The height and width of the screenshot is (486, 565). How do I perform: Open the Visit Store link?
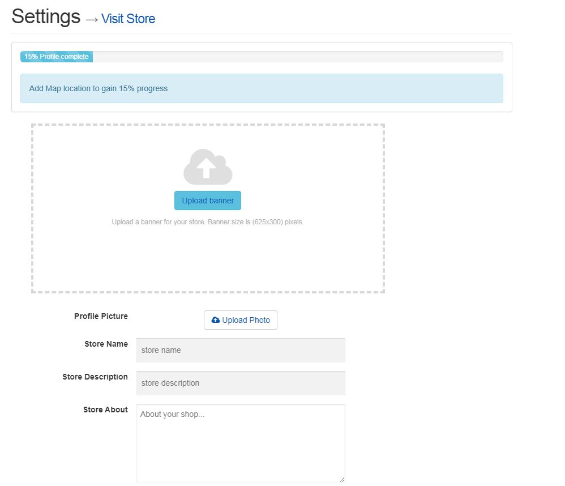point(128,19)
